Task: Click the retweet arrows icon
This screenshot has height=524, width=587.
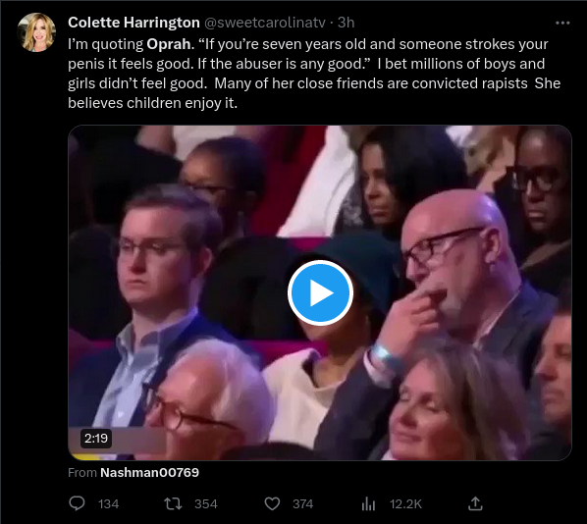Action: [173, 503]
